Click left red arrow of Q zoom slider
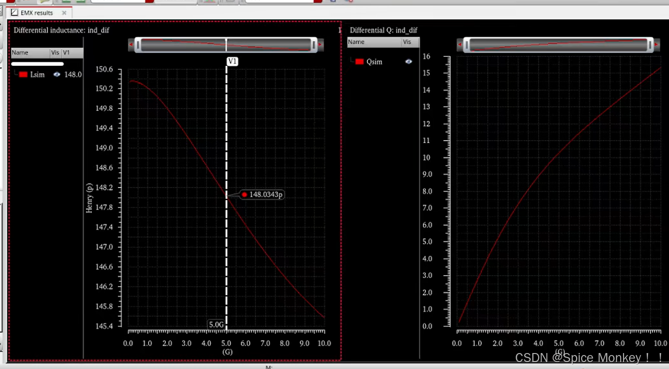The width and height of the screenshot is (669, 369). (x=460, y=45)
